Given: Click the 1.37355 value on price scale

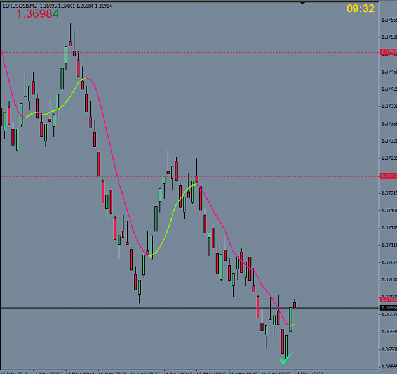Looking at the screenshot, I should pos(389,124).
